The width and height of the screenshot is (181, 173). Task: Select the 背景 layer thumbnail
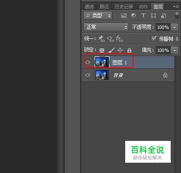tap(102, 75)
